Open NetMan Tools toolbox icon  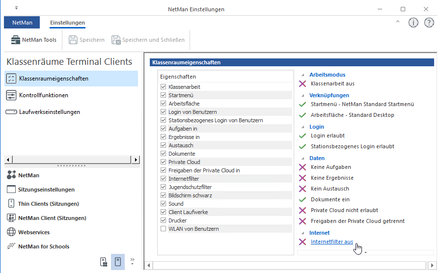15,40
